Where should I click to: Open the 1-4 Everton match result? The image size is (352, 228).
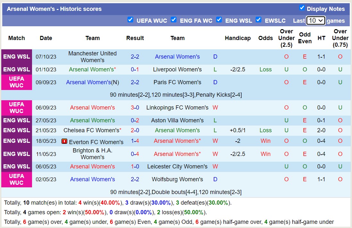(x=135, y=141)
